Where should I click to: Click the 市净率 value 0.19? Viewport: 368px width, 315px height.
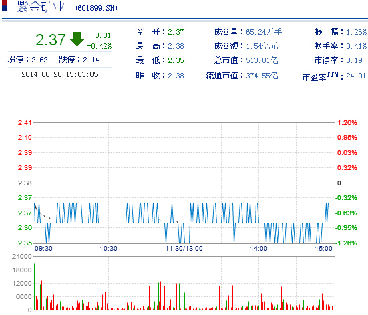click(x=355, y=60)
